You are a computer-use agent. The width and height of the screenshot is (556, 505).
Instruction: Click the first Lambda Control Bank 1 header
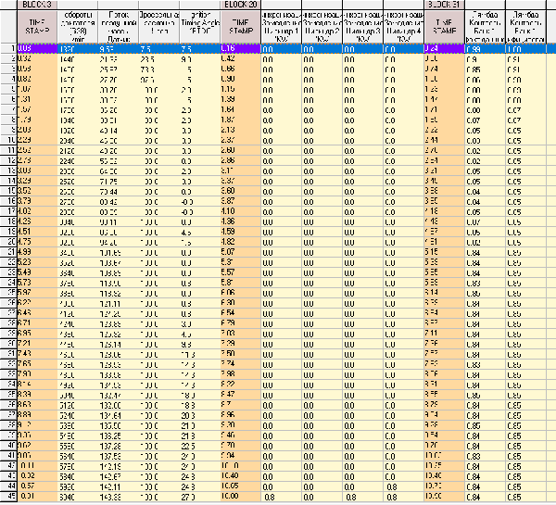click(x=485, y=27)
